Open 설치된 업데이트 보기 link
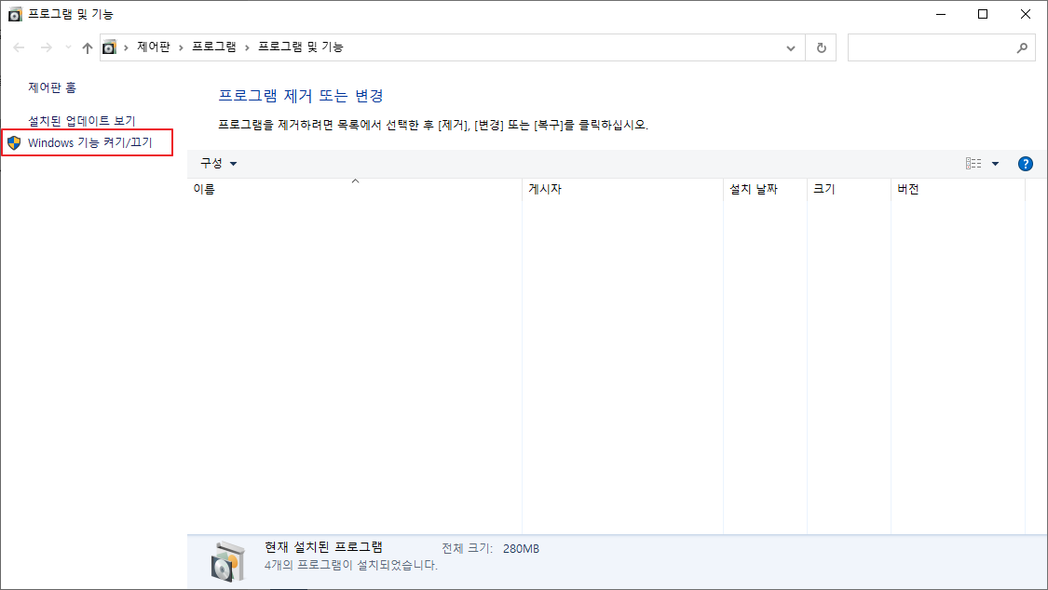 [x=82, y=121]
